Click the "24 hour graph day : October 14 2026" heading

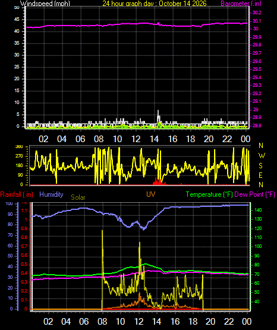coord(155,4)
